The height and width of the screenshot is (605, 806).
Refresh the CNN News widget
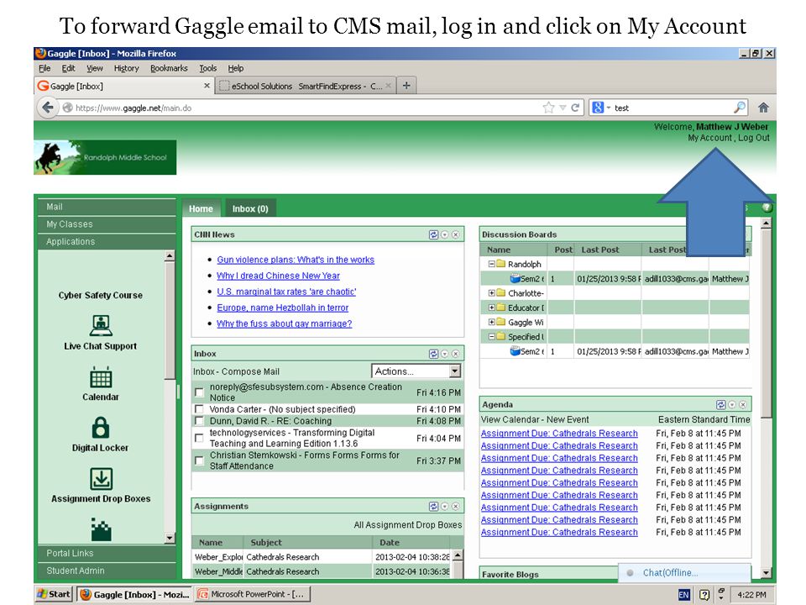tap(433, 234)
